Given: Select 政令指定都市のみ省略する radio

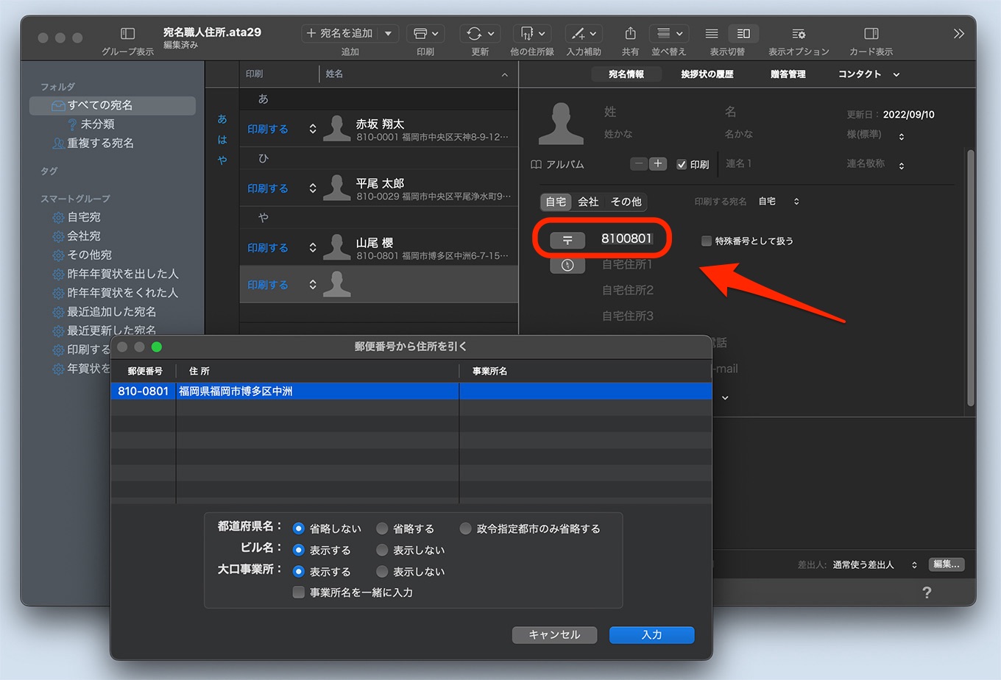Looking at the screenshot, I should point(465,528).
